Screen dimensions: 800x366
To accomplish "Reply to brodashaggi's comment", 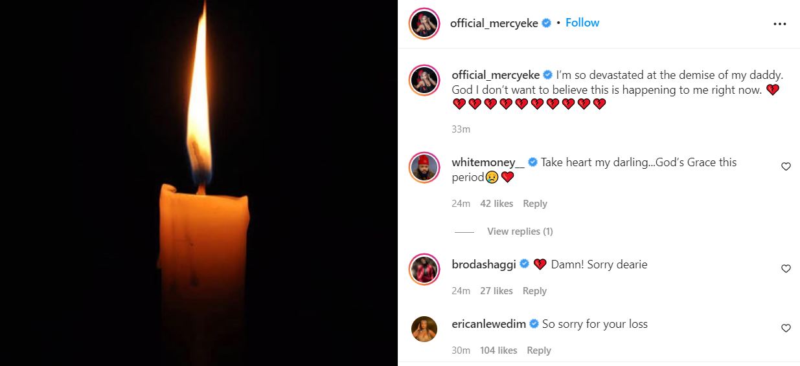I will (x=534, y=291).
